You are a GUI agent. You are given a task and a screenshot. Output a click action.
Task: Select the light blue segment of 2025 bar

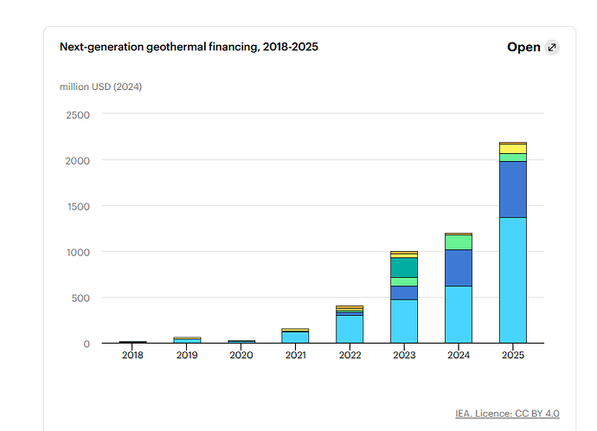click(513, 280)
